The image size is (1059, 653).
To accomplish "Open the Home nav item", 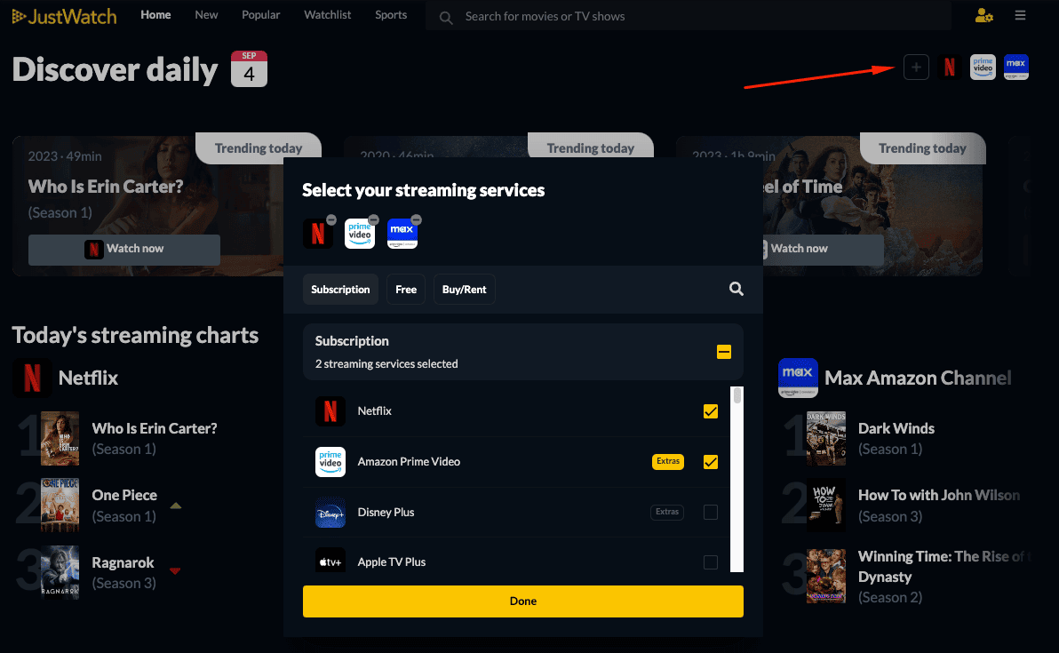I will tap(155, 15).
